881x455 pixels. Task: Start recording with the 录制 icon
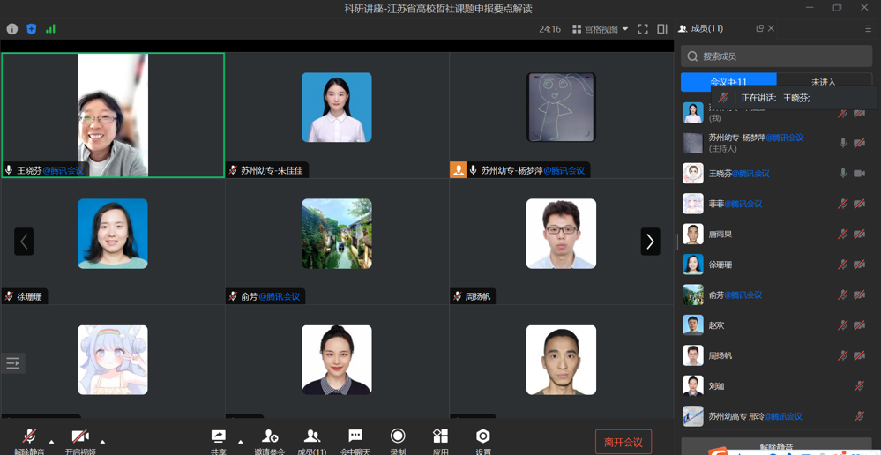pyautogui.click(x=398, y=436)
